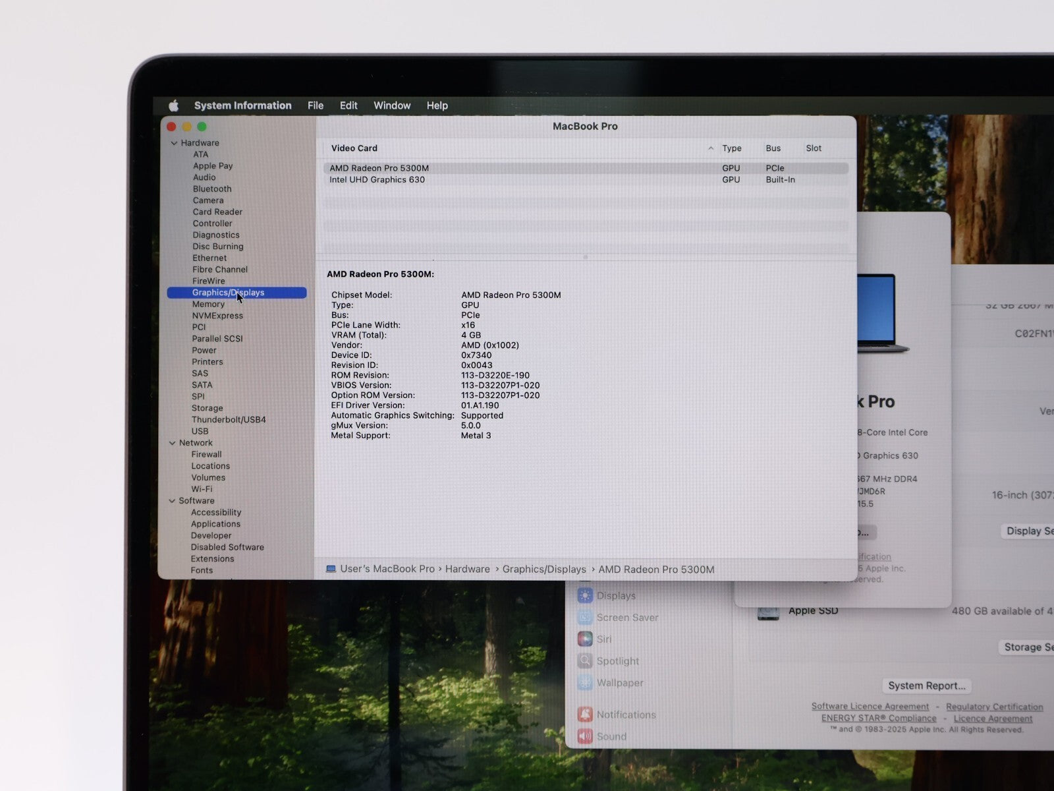Screen dimensions: 1054x791
Task: Click Graphics/Displays in the path bar
Action: 544,569
